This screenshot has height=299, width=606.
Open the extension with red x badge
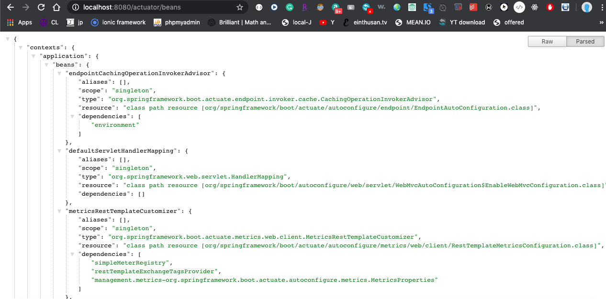[x=367, y=8]
